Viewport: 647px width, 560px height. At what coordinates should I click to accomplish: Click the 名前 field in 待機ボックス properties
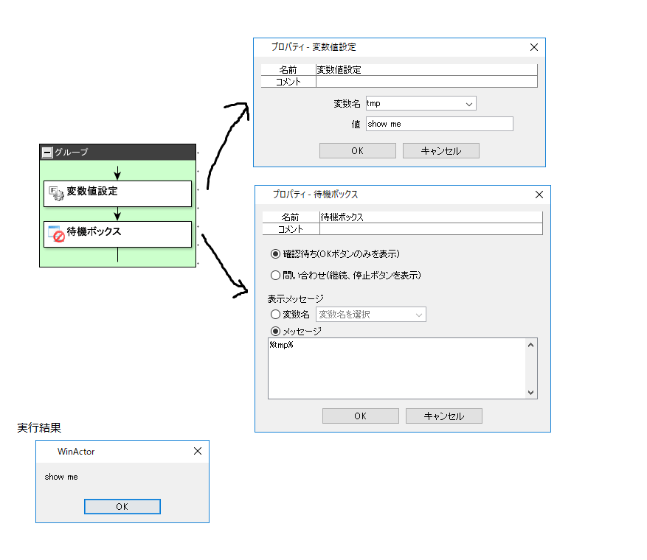click(x=431, y=217)
